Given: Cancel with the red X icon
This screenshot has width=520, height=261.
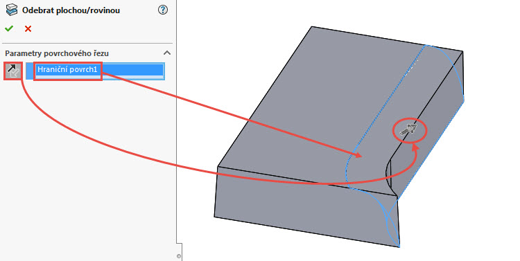Looking at the screenshot, I should (28, 29).
